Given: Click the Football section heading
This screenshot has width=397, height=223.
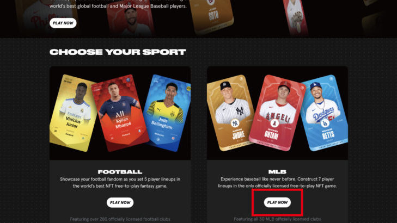Looking at the screenshot, I should [120, 172].
